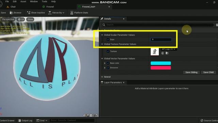Open the Tools menu
The height and width of the screenshot is (123, 218).
[x=44, y=1]
